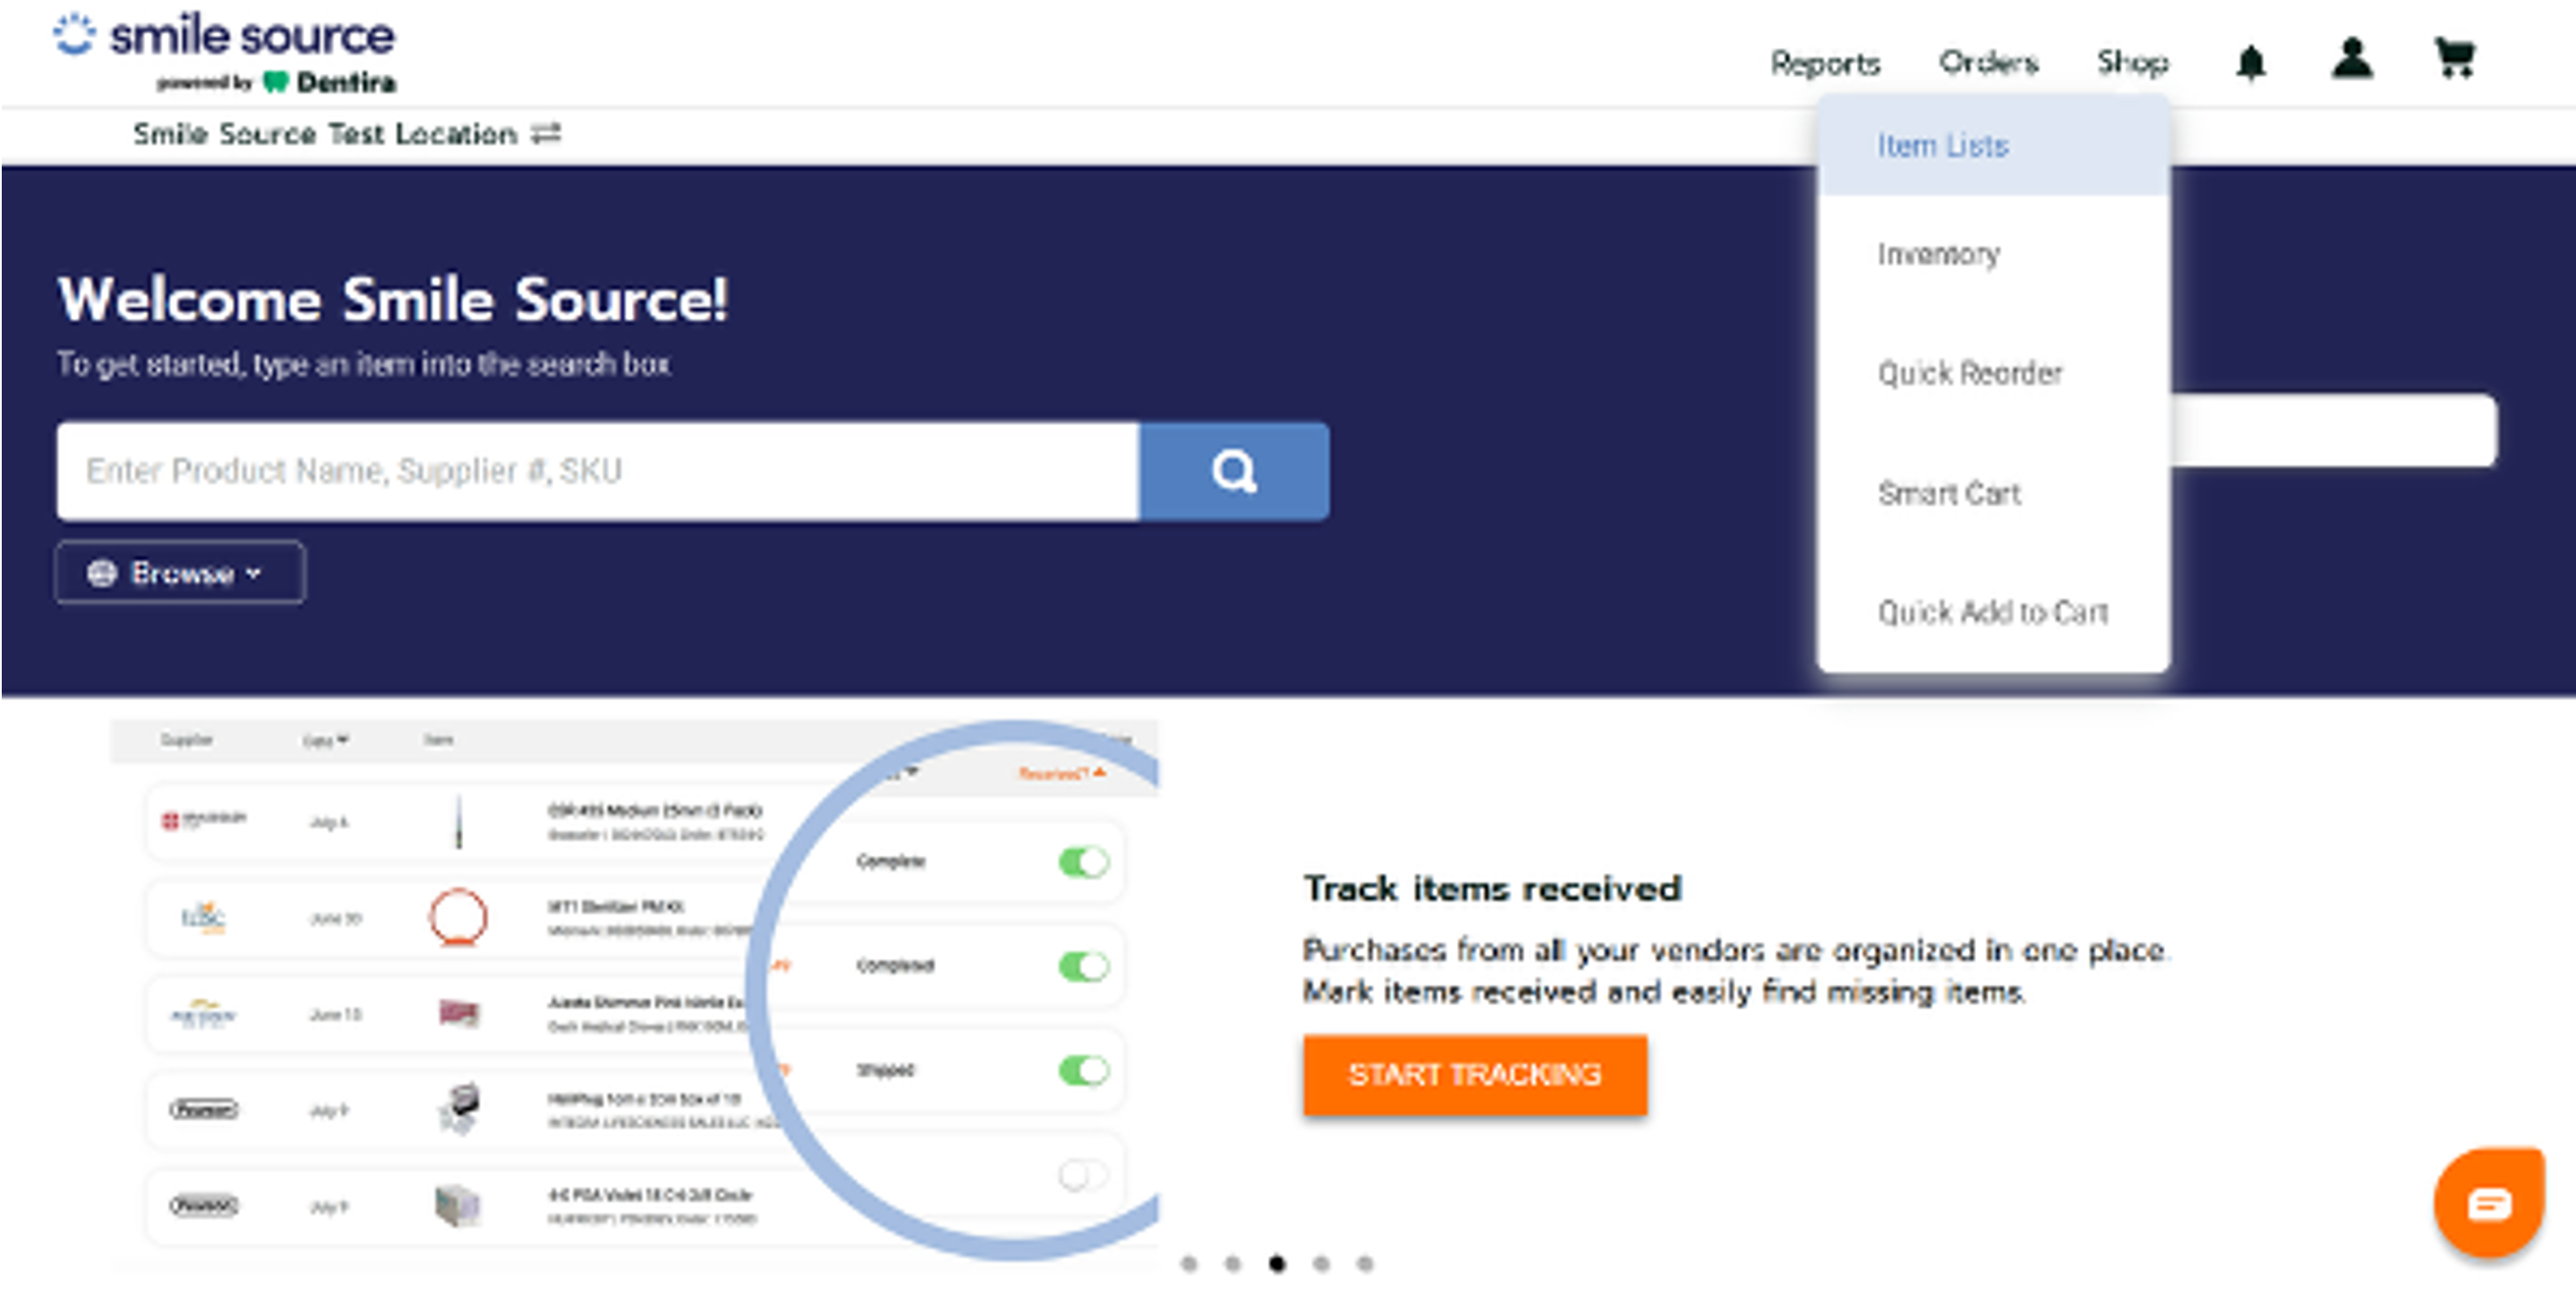
Task: Open the Reports link
Action: point(1825,63)
